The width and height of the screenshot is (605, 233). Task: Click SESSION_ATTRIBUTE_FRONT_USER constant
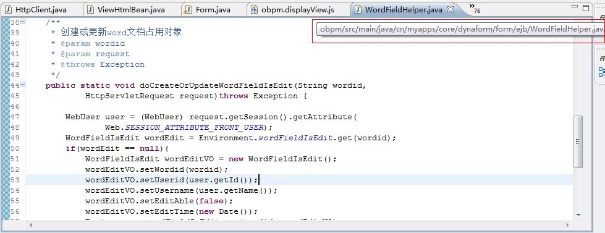click(x=195, y=127)
